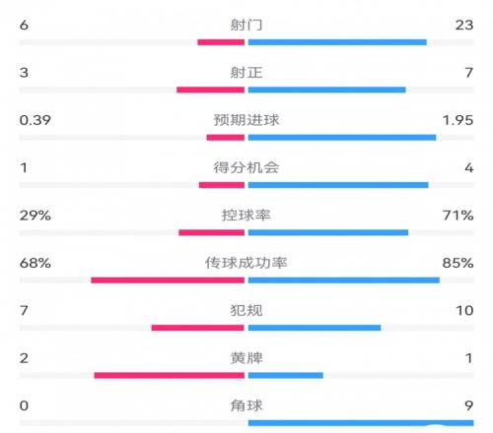Click the blue 控球率 bar
This screenshot has width=493, height=433.
(328, 232)
